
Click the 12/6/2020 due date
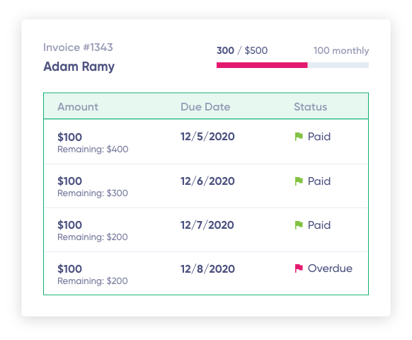tap(207, 181)
